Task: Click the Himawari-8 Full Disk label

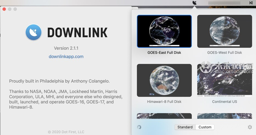Action: coord(164,102)
